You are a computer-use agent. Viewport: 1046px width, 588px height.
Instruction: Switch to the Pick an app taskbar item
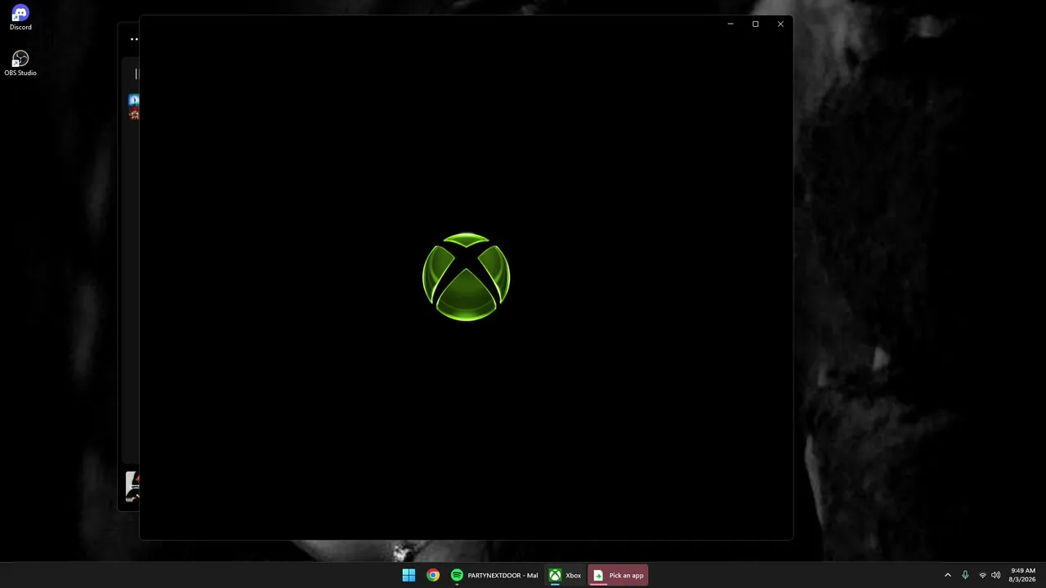pyautogui.click(x=618, y=575)
